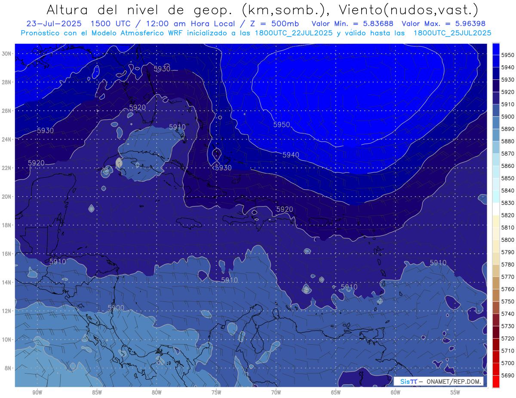Select the 12N latitude axis label
516x398 pixels.
(7, 311)
